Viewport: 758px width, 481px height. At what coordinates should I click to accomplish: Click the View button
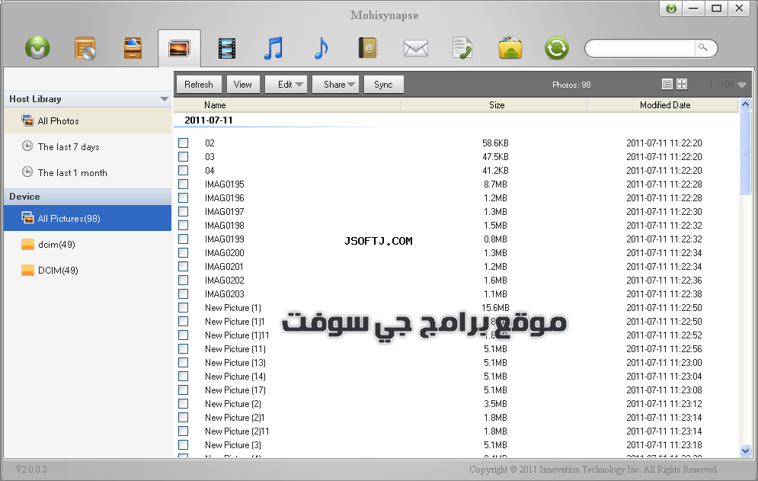[x=243, y=84]
